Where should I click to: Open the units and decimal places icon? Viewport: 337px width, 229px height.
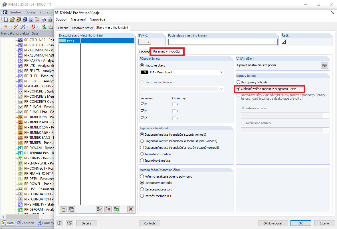[69, 223]
